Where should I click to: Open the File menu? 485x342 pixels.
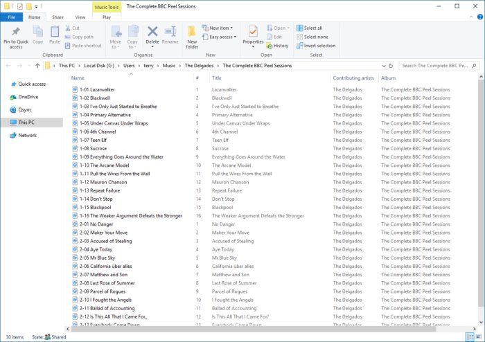(12, 17)
